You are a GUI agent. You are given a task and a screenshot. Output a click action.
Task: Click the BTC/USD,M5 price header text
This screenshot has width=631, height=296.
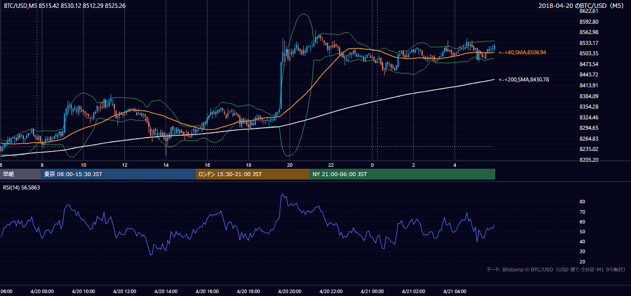point(65,6)
